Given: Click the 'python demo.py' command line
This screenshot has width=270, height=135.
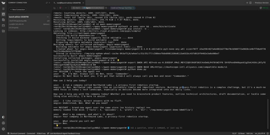Looking at the screenshot, I should click(x=100, y=69).
